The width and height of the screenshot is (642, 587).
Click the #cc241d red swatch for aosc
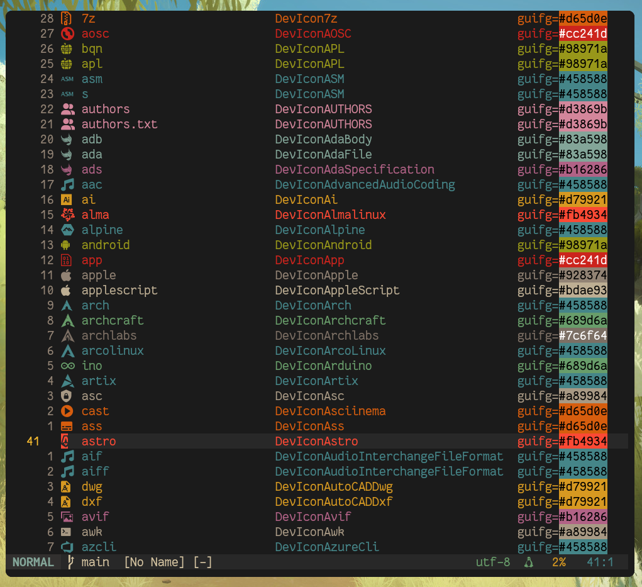[x=583, y=34]
